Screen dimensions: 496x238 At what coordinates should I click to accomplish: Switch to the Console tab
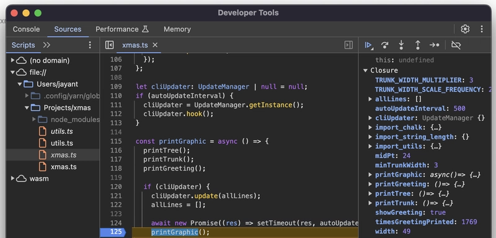point(26,29)
